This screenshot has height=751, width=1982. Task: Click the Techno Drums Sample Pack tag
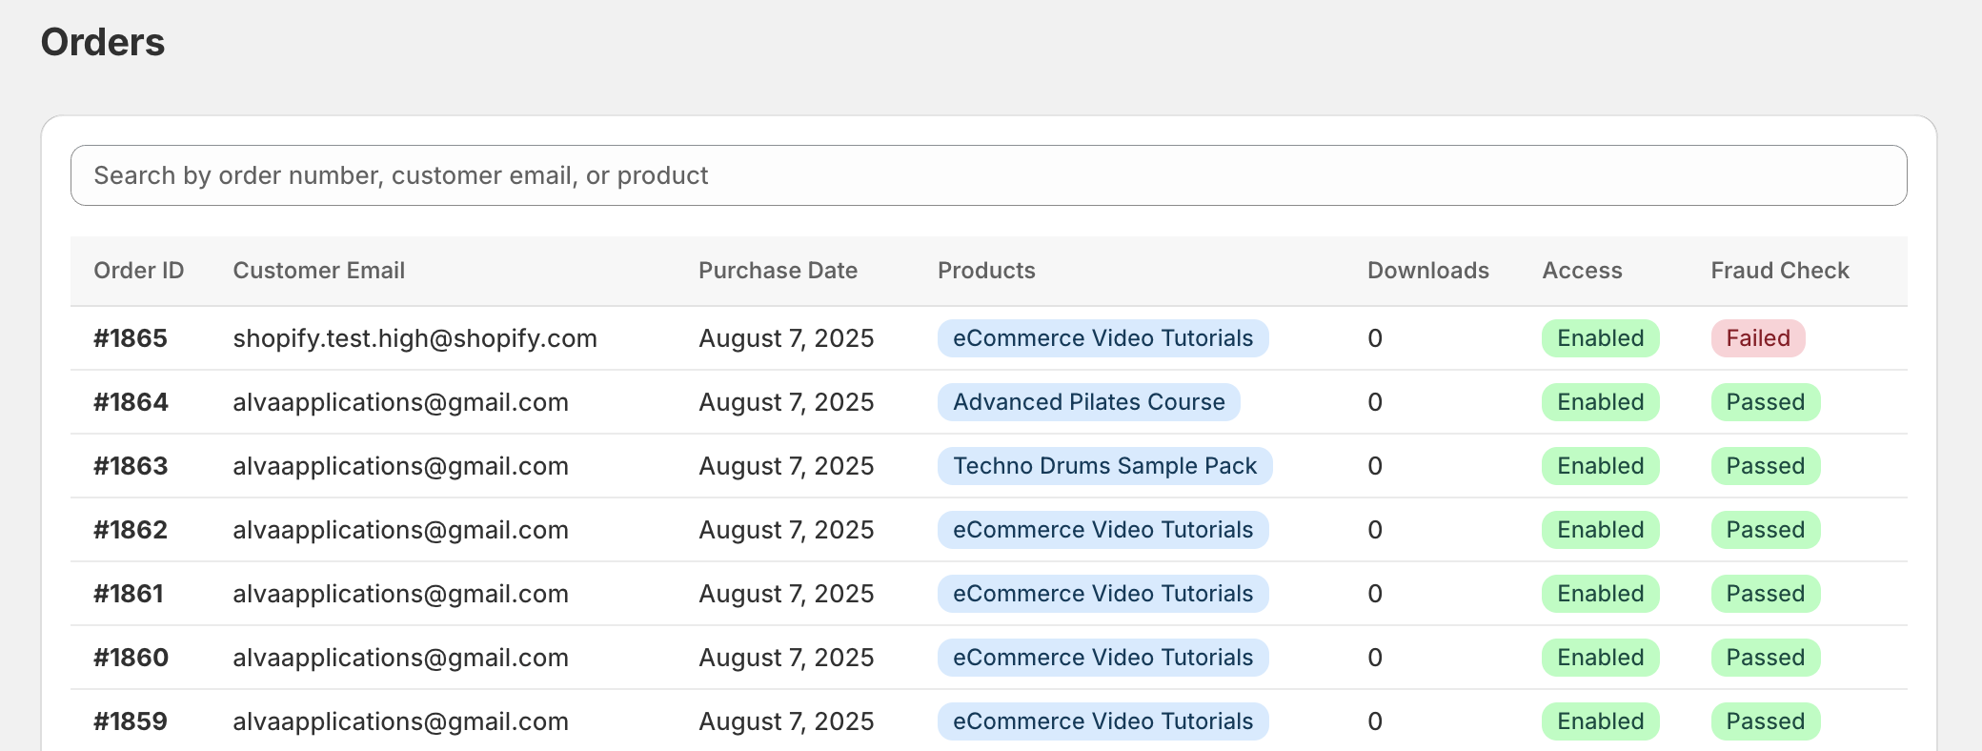coord(1104,466)
